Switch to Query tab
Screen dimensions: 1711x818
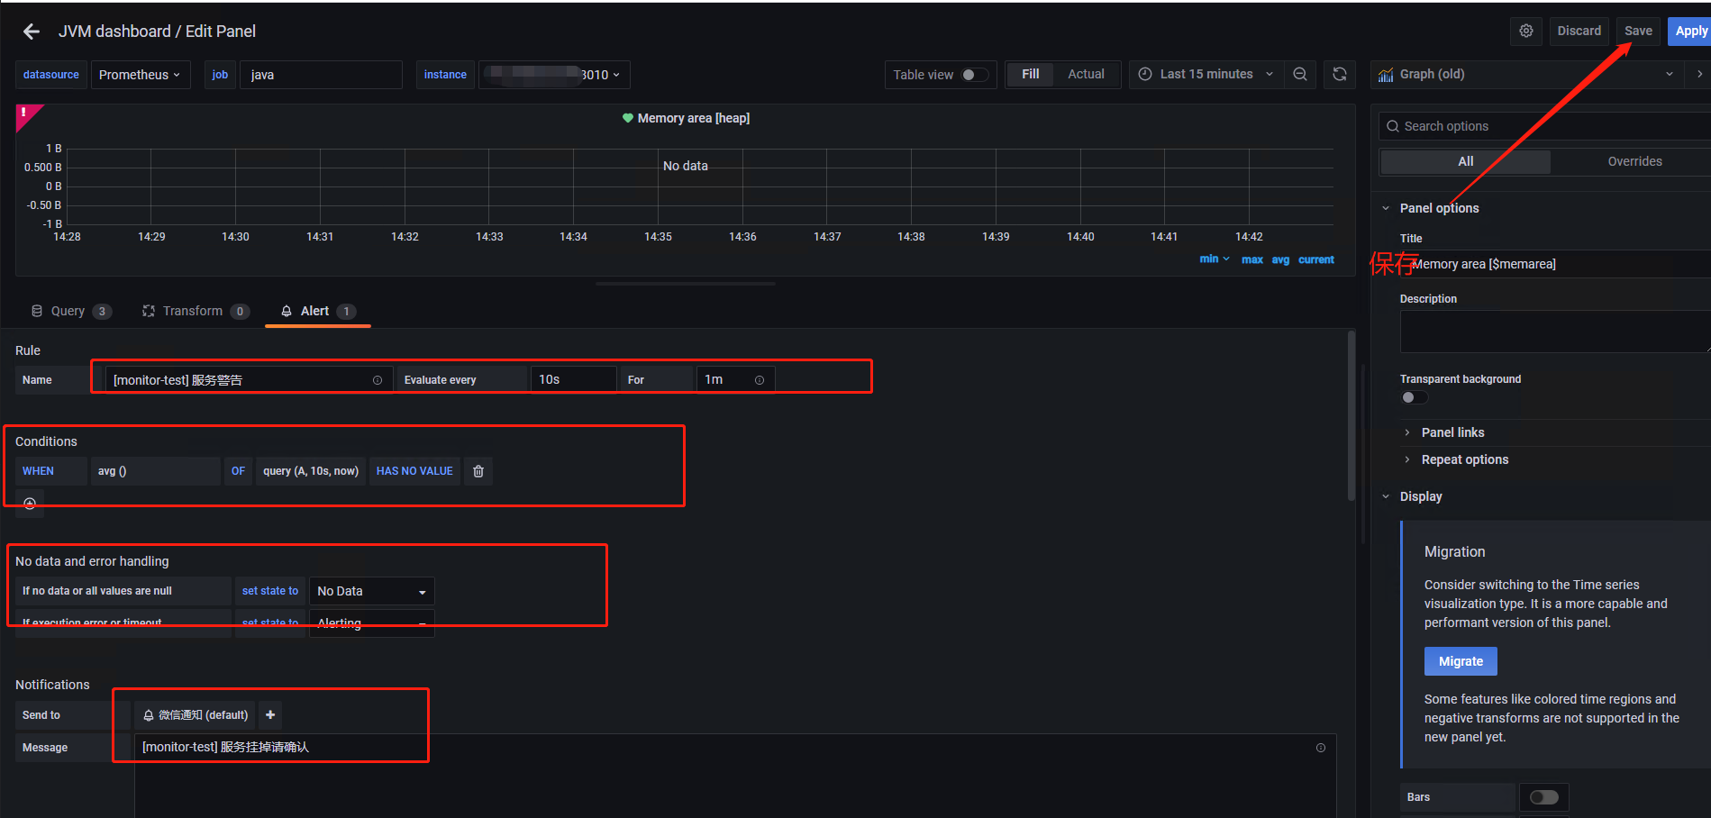coord(71,311)
